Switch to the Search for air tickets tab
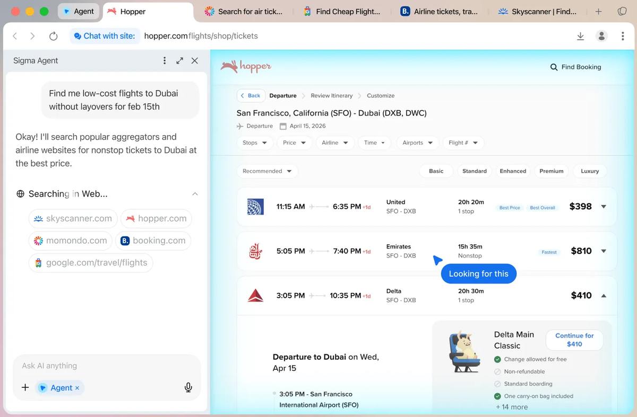 [x=244, y=11]
